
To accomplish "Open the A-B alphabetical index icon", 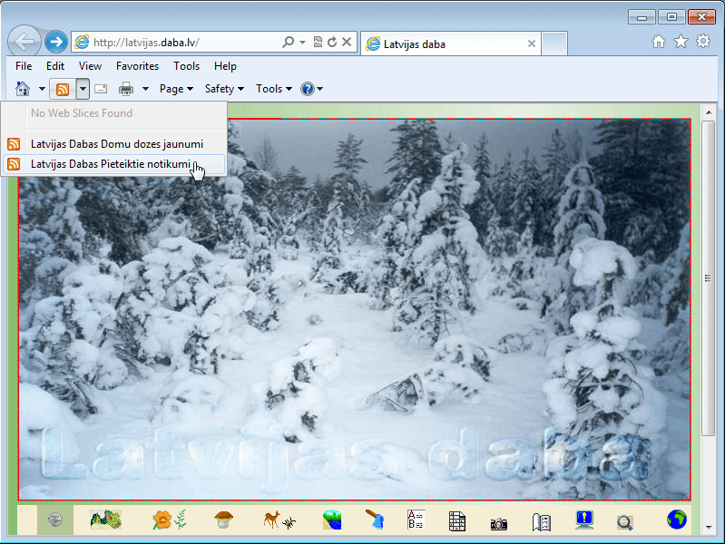I will 416,520.
